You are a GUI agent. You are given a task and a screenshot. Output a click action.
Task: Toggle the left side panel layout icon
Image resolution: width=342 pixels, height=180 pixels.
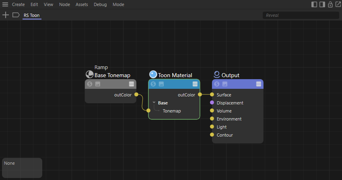pyautogui.click(x=314, y=4)
